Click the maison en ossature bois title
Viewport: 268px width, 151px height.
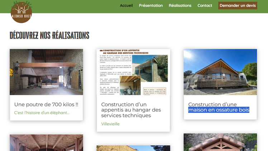click(x=219, y=107)
